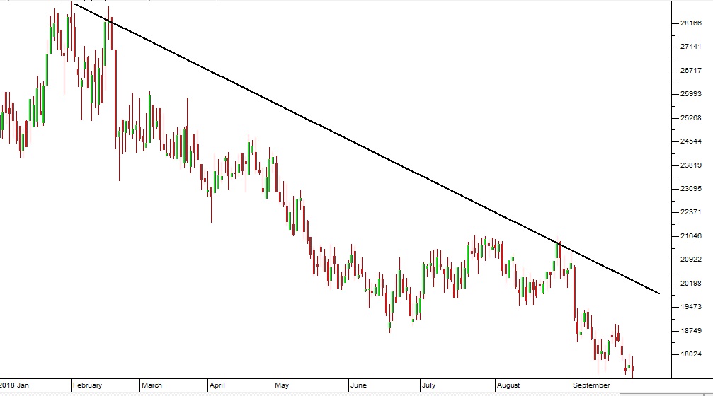Click the 19473 price axis label
The width and height of the screenshot is (713, 396).
coord(691,307)
